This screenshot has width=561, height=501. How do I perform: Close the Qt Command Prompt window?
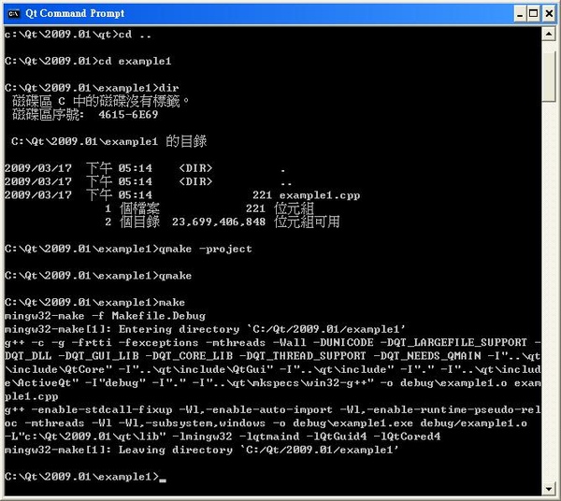(549, 14)
